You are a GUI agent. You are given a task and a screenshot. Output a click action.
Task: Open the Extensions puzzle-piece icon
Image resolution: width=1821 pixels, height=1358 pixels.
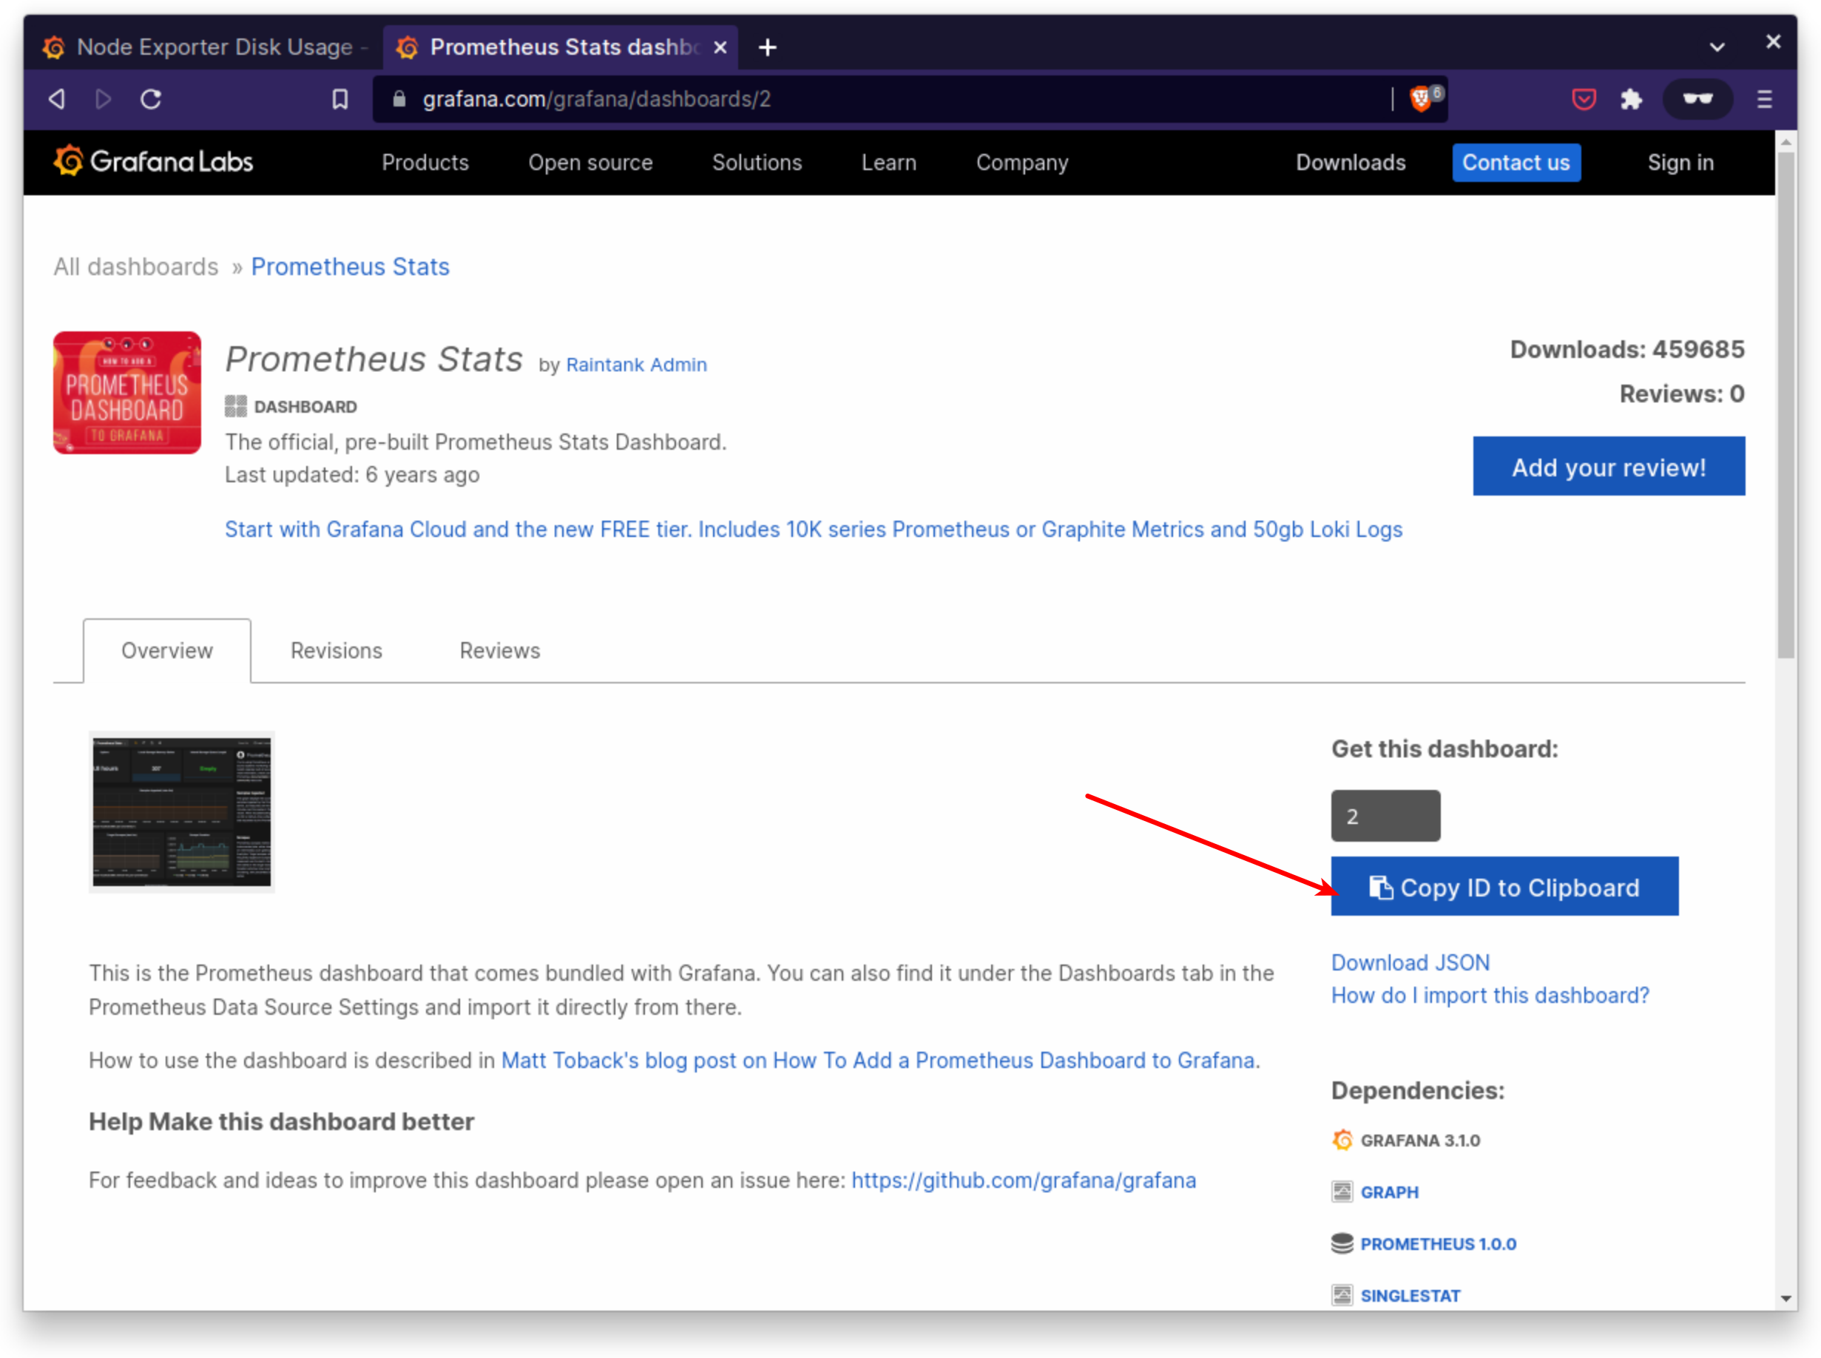[1631, 99]
